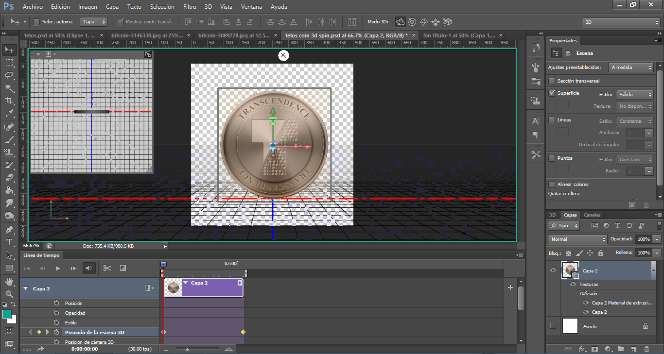Add media to track plus button
Viewport: 664px width, 354px height.
(x=510, y=287)
